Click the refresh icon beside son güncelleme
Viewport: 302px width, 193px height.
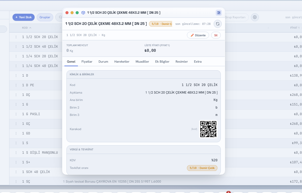[218, 24]
